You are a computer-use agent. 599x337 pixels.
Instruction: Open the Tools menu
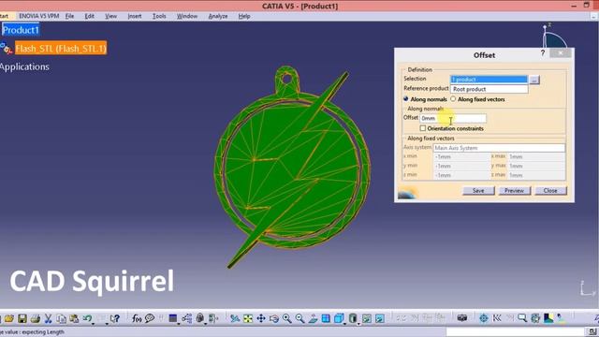(159, 16)
